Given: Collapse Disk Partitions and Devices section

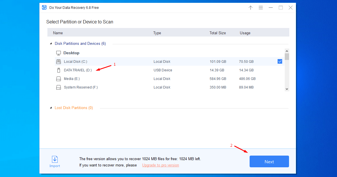Looking at the screenshot, I should click(x=51, y=44).
